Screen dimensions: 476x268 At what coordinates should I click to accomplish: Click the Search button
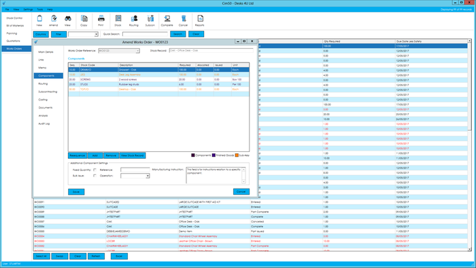click(x=178, y=34)
